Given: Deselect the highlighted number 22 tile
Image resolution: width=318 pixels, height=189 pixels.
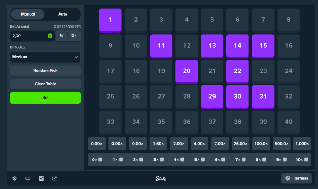Looking at the screenshot, I should click(237, 71).
